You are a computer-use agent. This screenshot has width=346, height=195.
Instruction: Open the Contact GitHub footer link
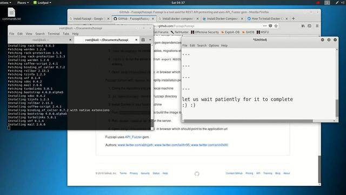234,173
